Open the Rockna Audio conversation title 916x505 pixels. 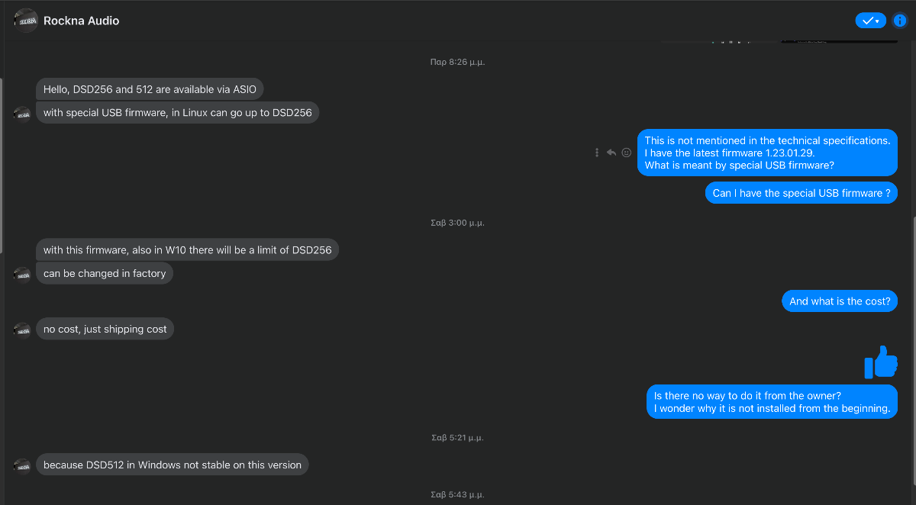click(x=82, y=21)
